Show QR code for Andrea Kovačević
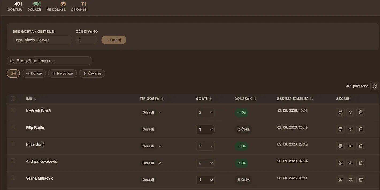Image resolution: width=380 pixels, height=190 pixels. (x=340, y=163)
